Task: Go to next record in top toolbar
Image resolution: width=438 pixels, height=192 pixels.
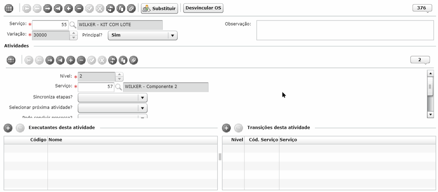Action: coord(48,8)
